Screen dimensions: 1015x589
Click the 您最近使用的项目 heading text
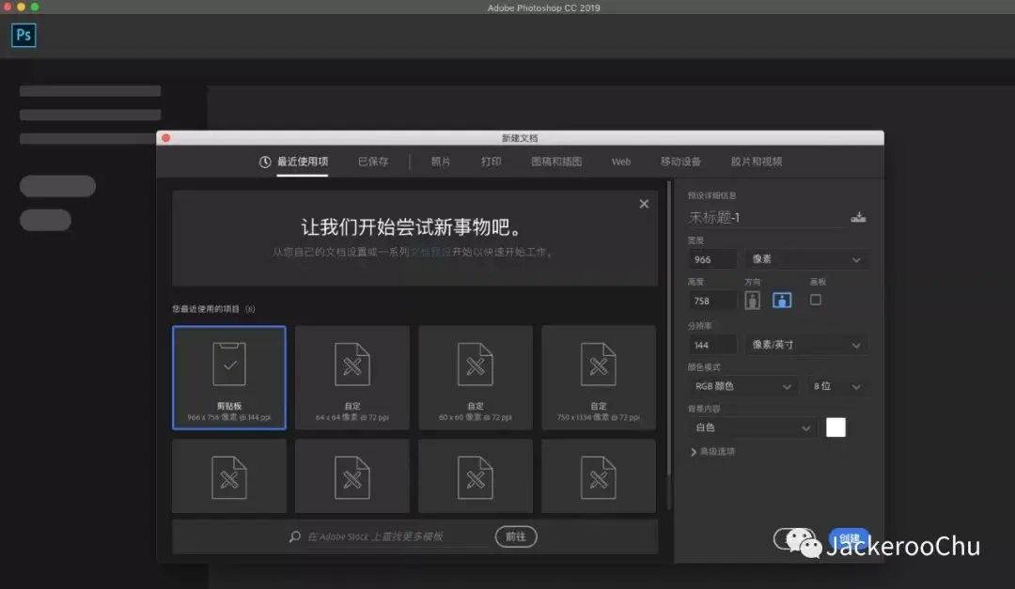[213, 309]
